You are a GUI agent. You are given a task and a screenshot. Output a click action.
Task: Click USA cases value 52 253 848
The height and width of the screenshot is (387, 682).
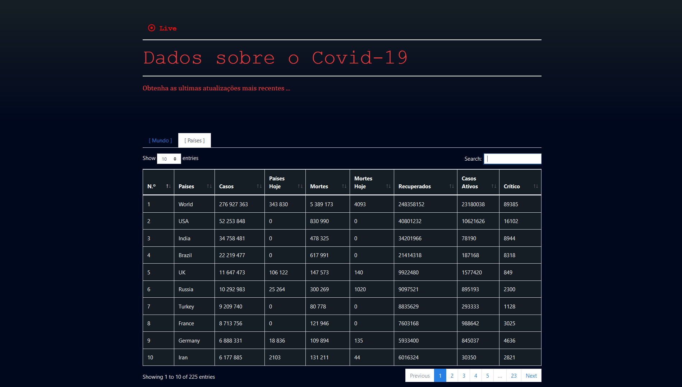pos(232,221)
